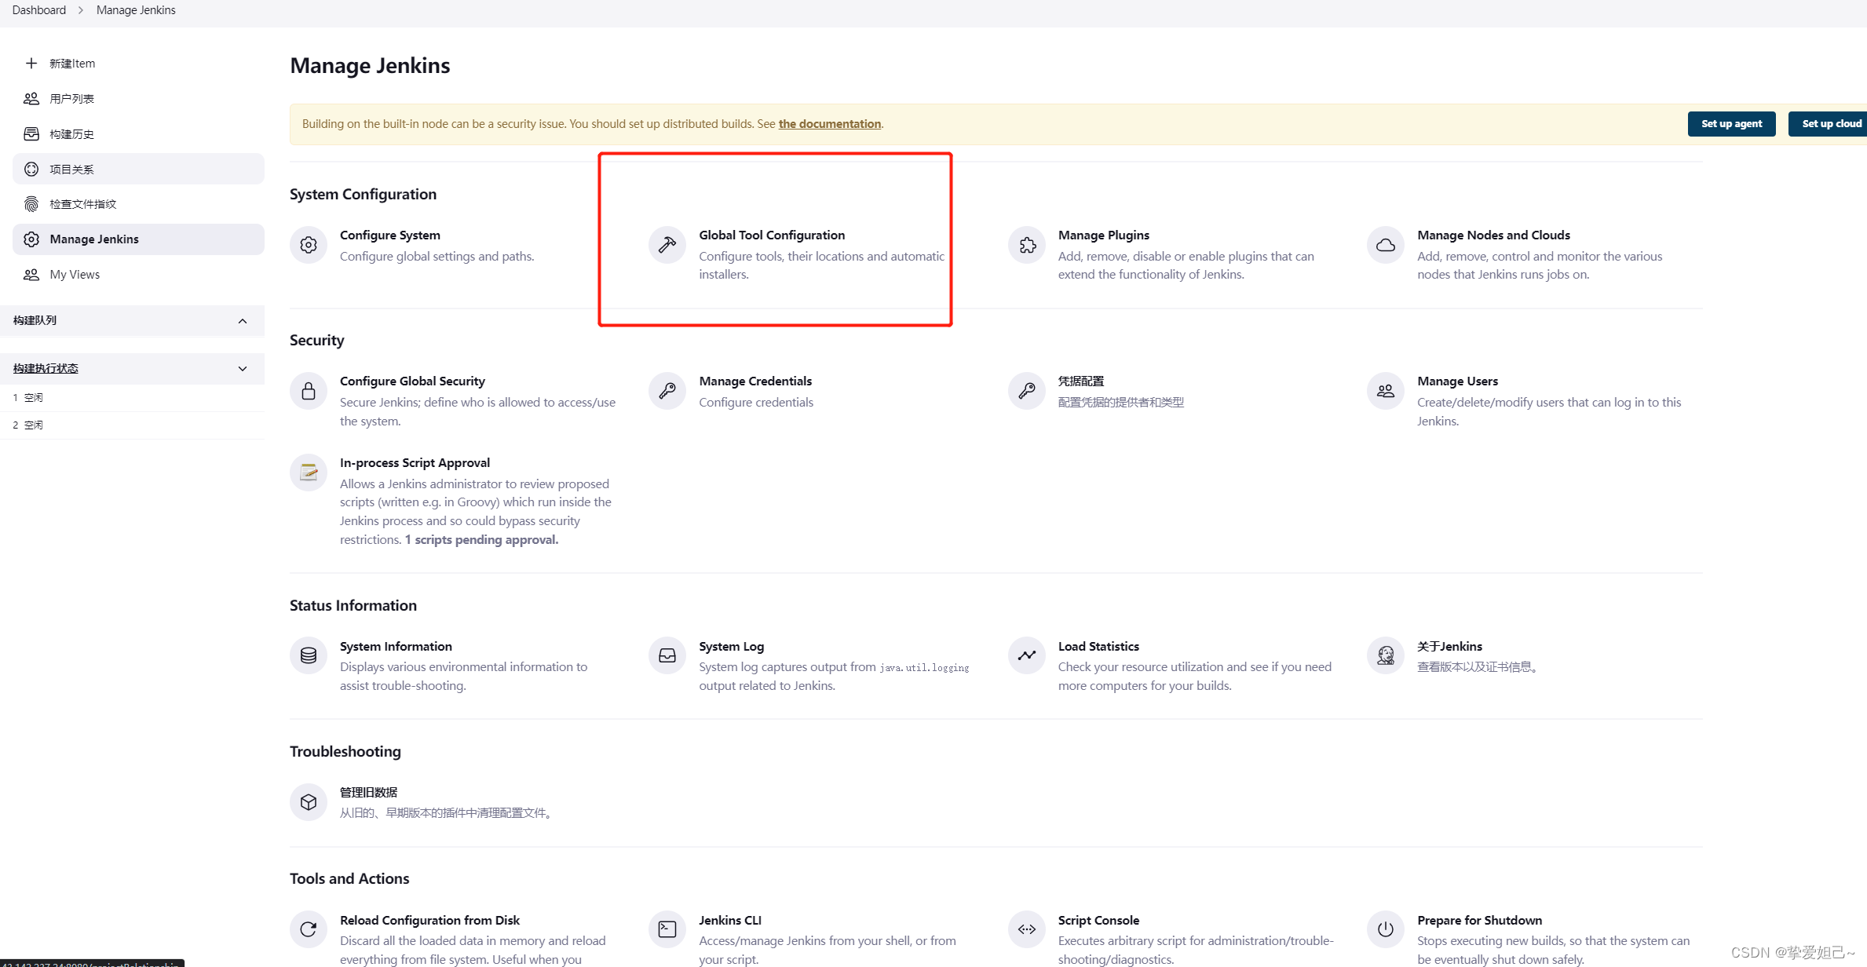Viewport: 1867px width, 967px height.
Task: Open the Load Statistics title link
Action: click(1098, 646)
